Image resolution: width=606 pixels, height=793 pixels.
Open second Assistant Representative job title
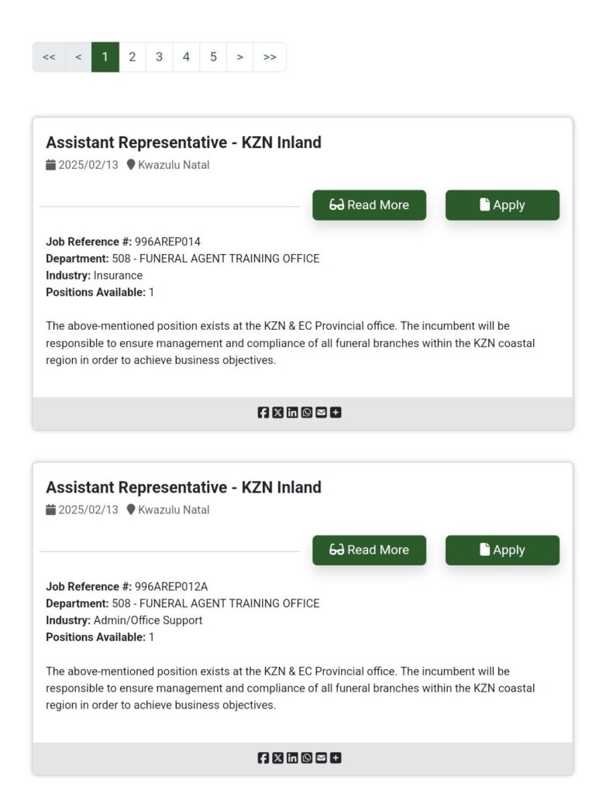[x=183, y=487]
